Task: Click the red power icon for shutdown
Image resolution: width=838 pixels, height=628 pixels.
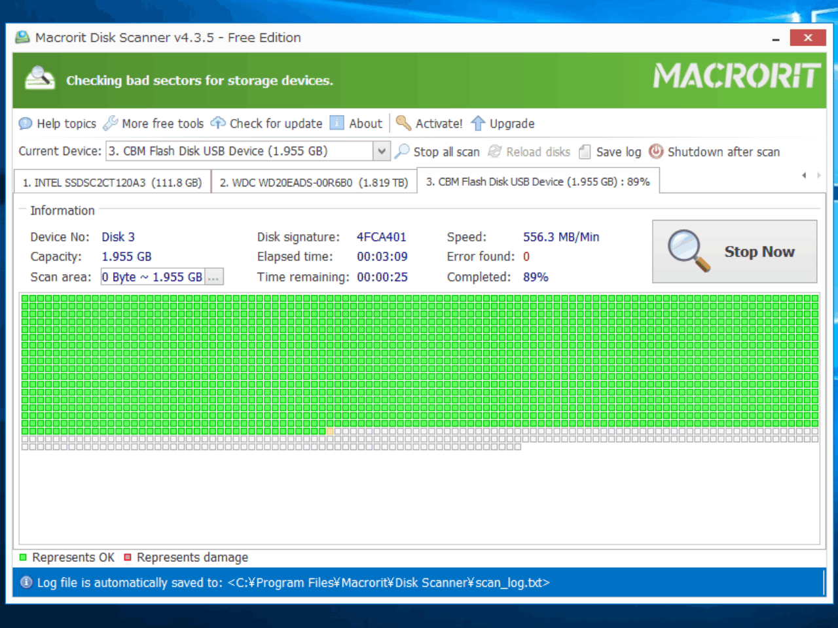Action: [656, 151]
